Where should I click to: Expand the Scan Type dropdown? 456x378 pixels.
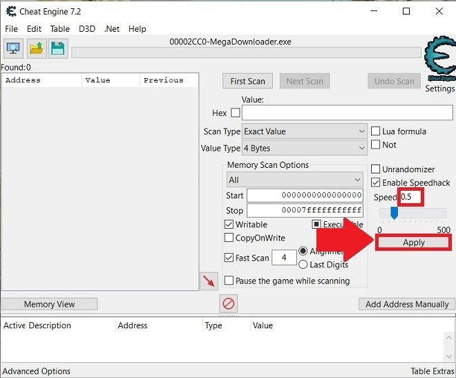point(305,131)
